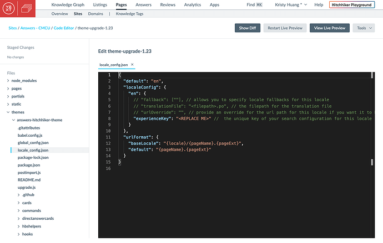Image resolution: width=383 pixels, height=243 pixels.
Task: Open the Listings menu
Action: click(100, 4)
